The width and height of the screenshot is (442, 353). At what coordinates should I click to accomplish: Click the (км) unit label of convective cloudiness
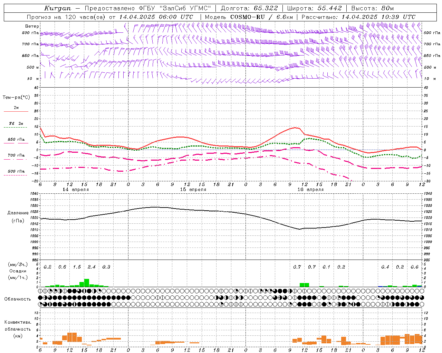(x=18, y=336)
